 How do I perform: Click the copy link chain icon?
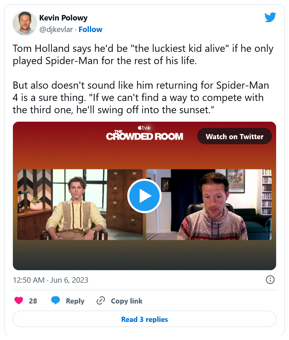click(100, 301)
